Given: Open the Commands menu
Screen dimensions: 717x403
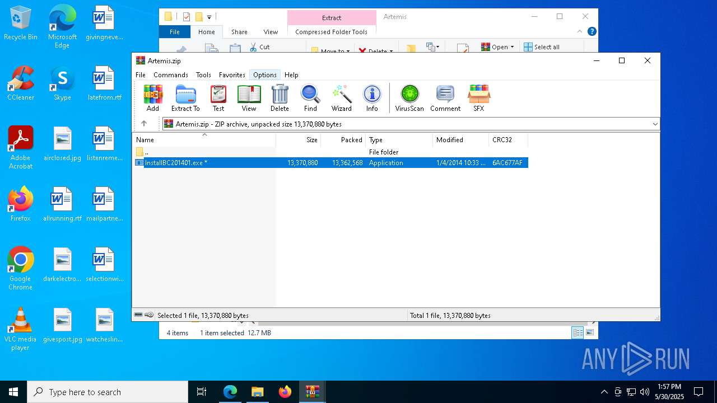Looking at the screenshot, I should coord(171,74).
